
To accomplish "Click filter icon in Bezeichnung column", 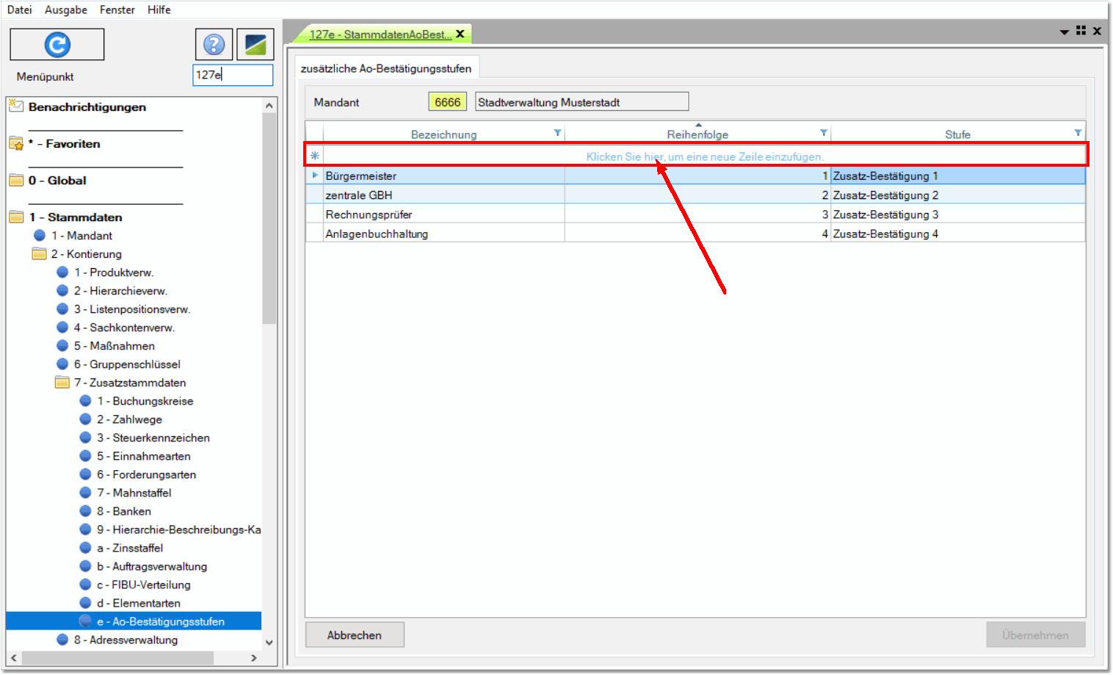I will [x=557, y=133].
